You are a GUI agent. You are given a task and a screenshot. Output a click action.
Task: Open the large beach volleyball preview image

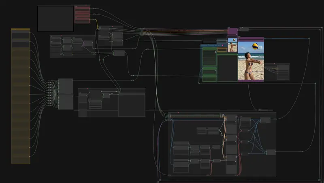(x=251, y=61)
